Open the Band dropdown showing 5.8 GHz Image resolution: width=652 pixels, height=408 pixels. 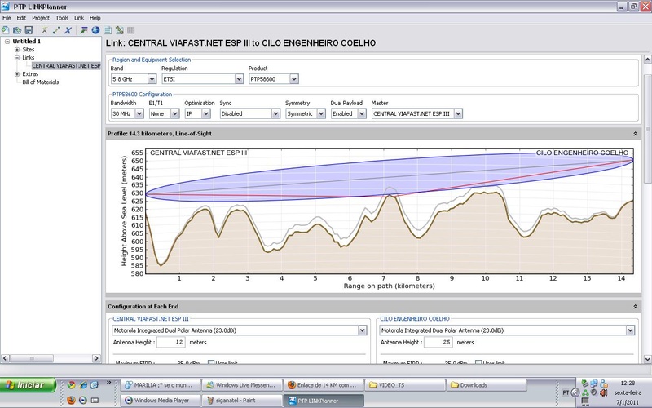coord(150,79)
